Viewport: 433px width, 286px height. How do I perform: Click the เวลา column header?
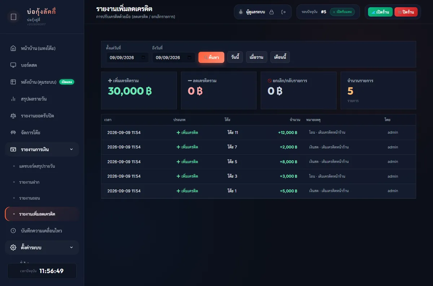click(108, 120)
